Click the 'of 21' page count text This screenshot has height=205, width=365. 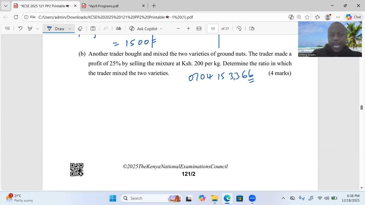point(225,28)
